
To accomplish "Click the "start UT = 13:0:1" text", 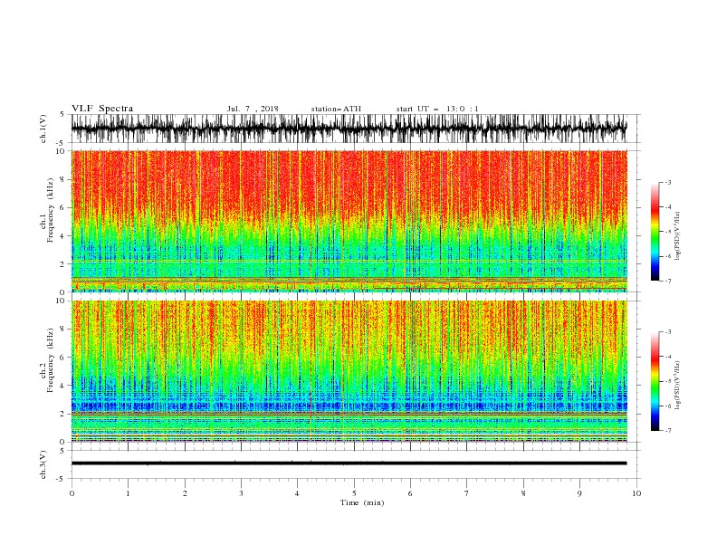I will (x=437, y=109).
